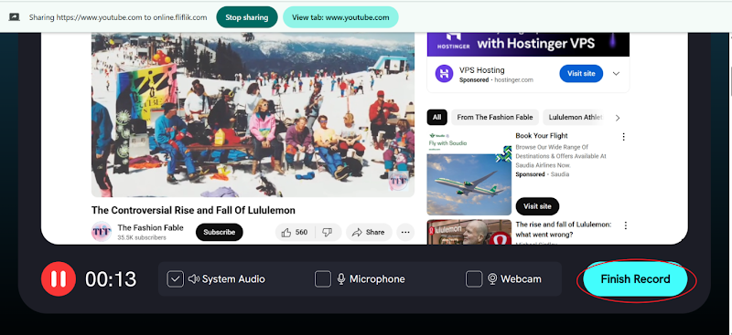Image resolution: width=732 pixels, height=335 pixels.
Task: Click Stop sharing in the sharing bar
Action: tap(247, 17)
